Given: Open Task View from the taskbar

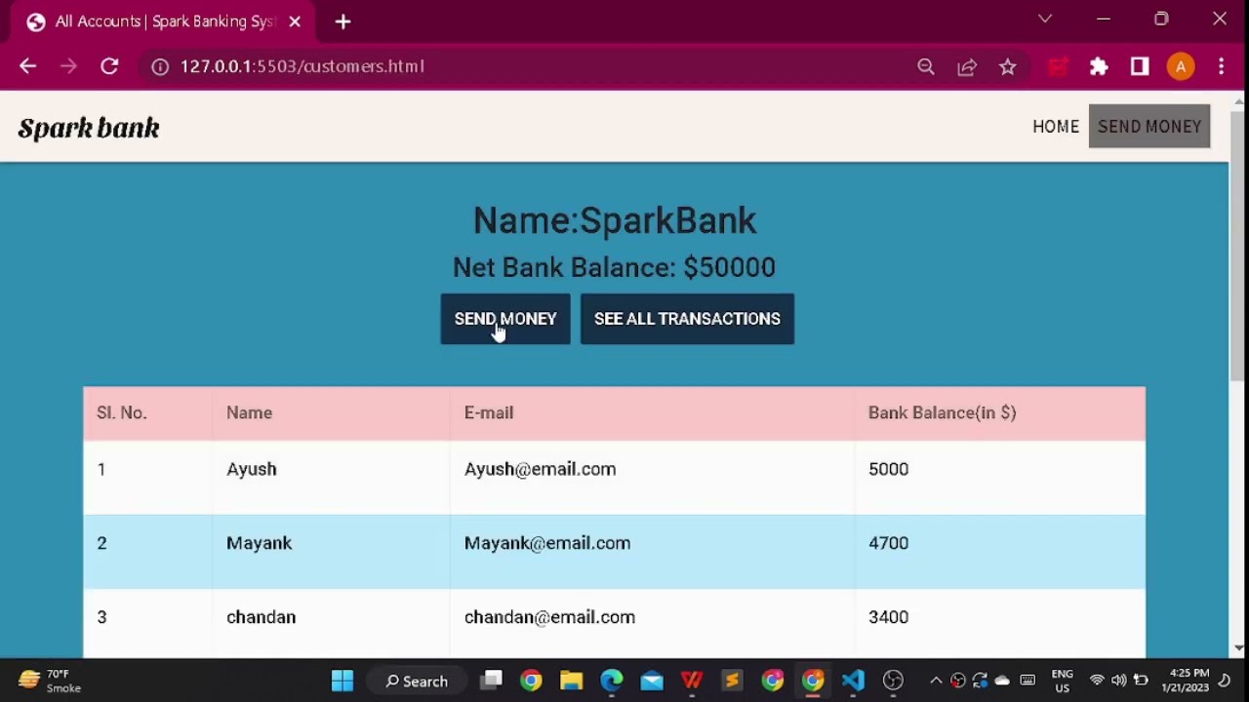Looking at the screenshot, I should 491,681.
